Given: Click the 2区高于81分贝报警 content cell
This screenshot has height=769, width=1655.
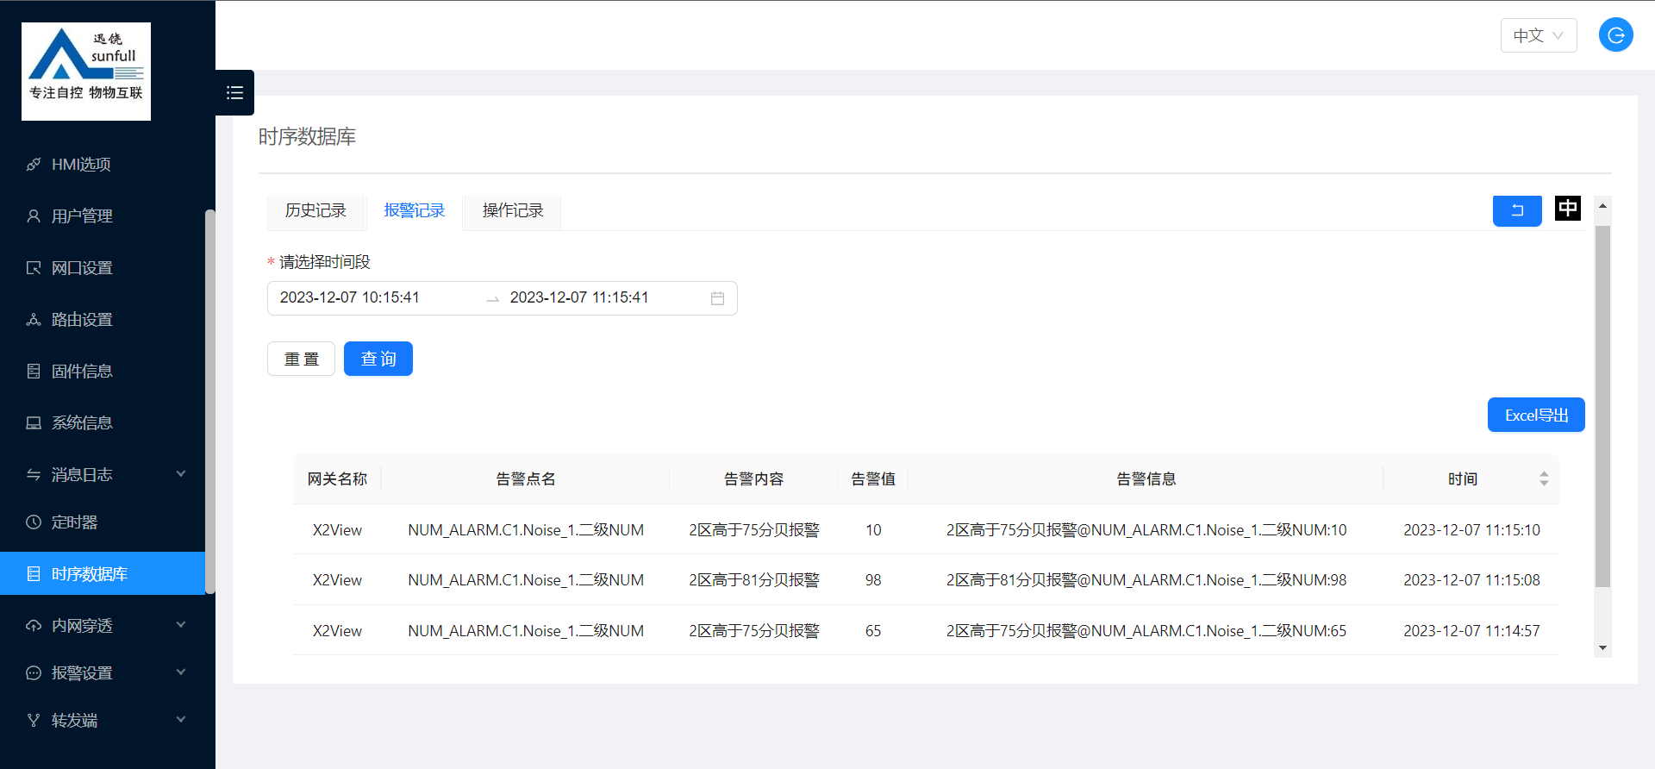Looking at the screenshot, I should (754, 579).
